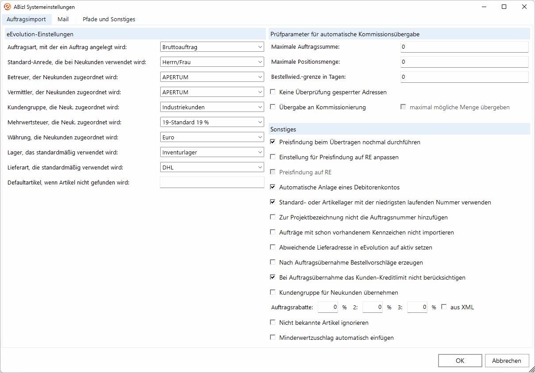The width and height of the screenshot is (535, 373).
Task: Select the Auftragsimport tab
Action: click(26, 19)
